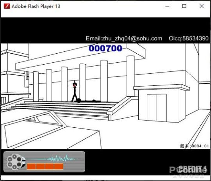This screenshot has width=211, height=181.
Task: Click the version 0004.01 label
Action: tap(195, 146)
